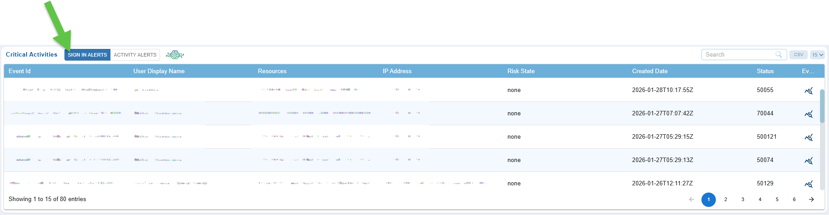Sort table by Risk State column
The width and height of the screenshot is (829, 215).
521,71
